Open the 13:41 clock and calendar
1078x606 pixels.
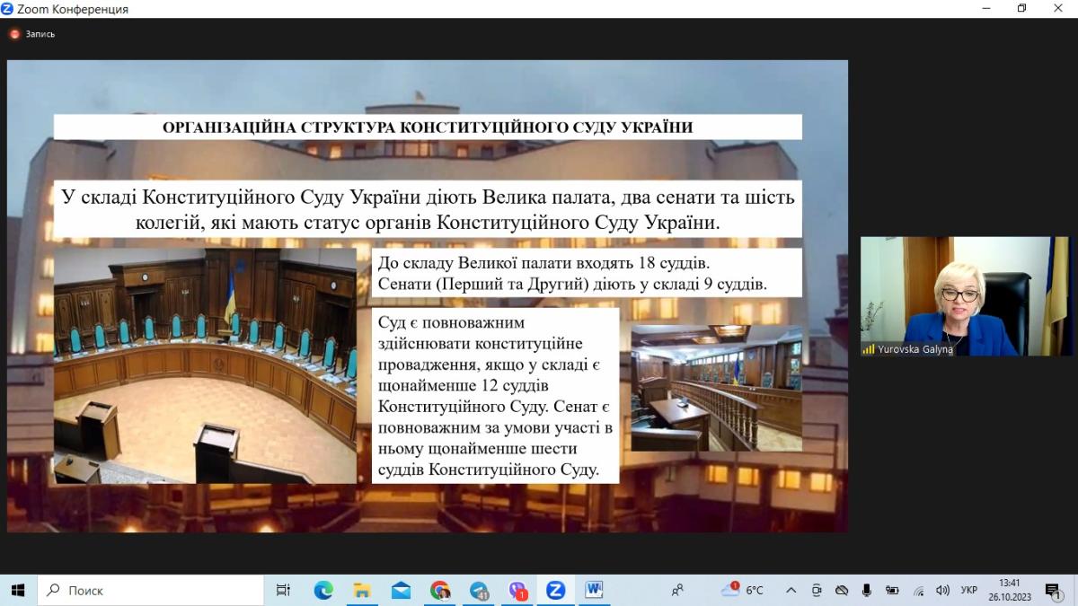(1010, 590)
